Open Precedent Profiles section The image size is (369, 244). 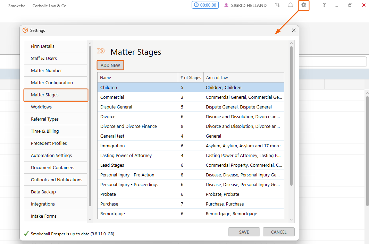pos(56,143)
